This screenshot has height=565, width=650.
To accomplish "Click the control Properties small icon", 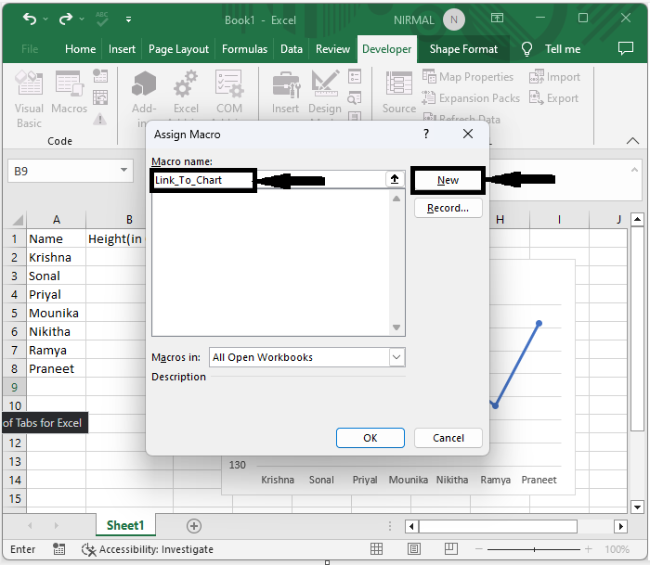I will point(355,76).
